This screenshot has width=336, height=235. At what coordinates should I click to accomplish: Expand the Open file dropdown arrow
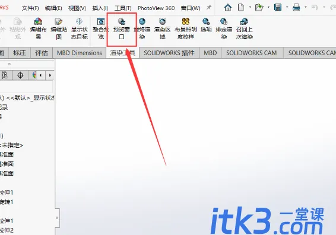click(268, 7)
